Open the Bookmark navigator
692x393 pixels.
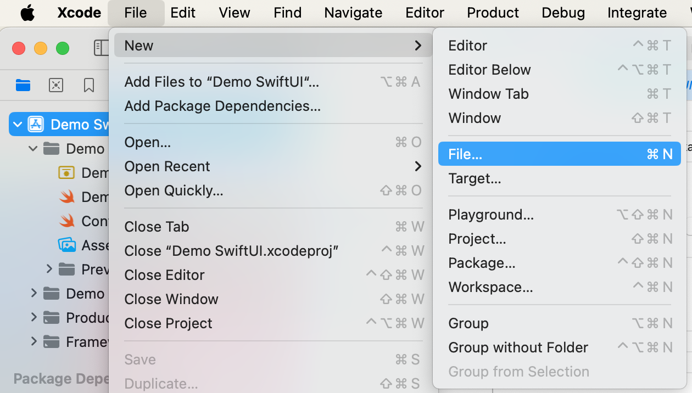[x=89, y=85]
